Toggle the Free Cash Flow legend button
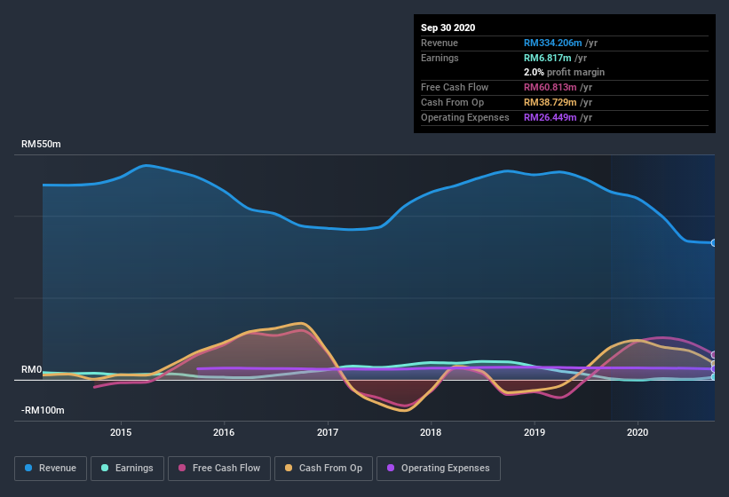This screenshot has height=497, width=729. [x=219, y=469]
